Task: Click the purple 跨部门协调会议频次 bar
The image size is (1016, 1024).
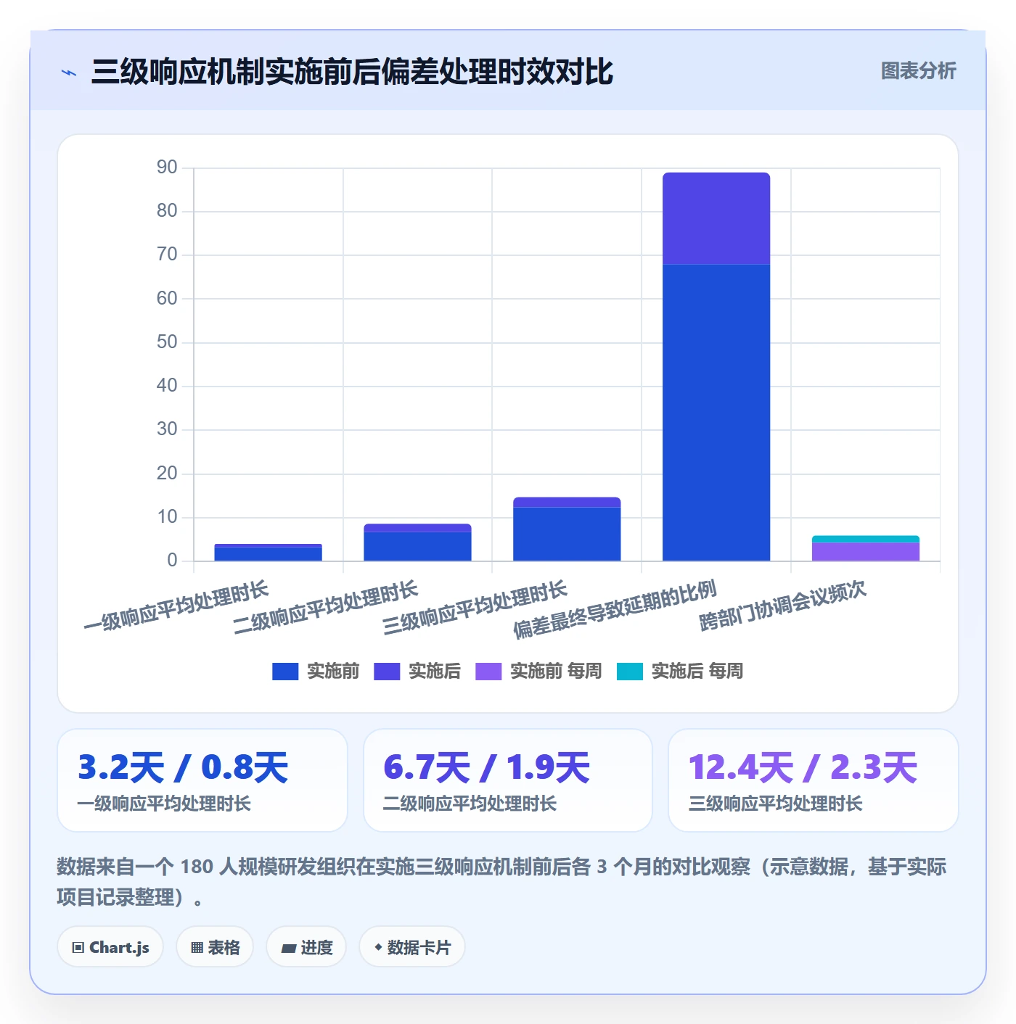Action: coord(866,551)
